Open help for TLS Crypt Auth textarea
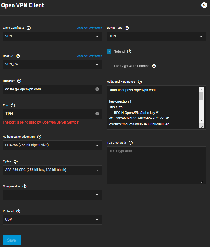The height and width of the screenshot is (247, 210). (x=131, y=143)
